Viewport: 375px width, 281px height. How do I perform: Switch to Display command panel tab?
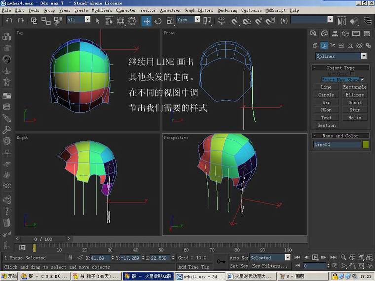356,34
